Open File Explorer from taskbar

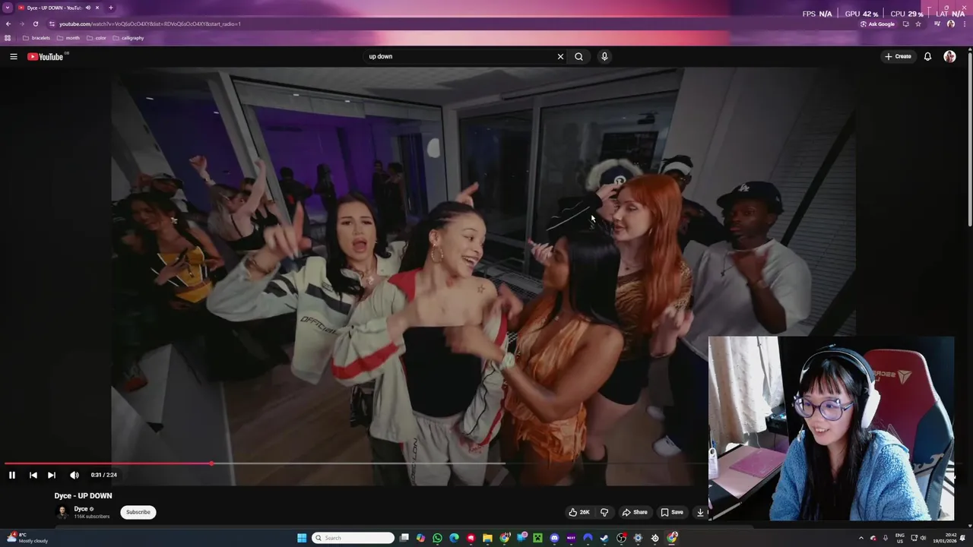tap(487, 538)
